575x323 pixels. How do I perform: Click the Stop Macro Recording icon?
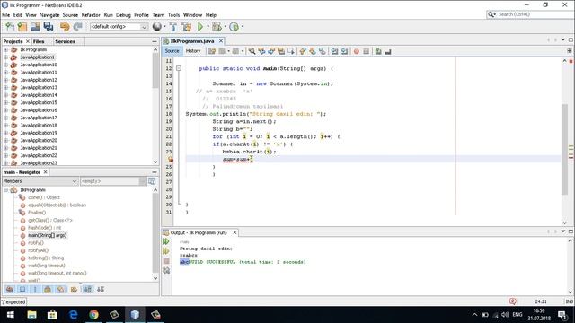(366, 51)
